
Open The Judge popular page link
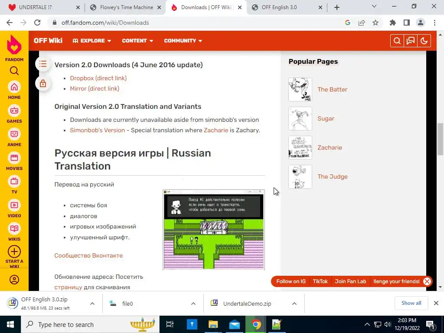pos(333,177)
